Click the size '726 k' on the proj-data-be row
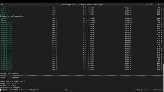Viewport: 164px width, 92px height. coord(159,28)
